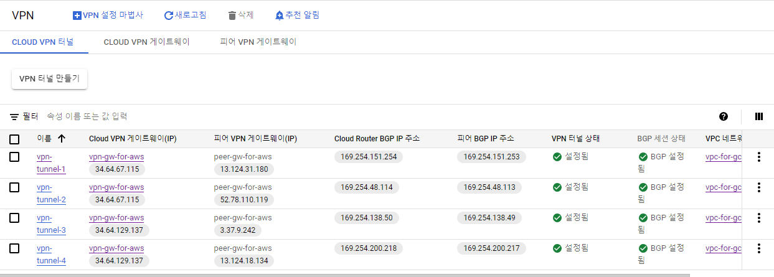Click the VPN 터널 만들기 button
The image size is (774, 277).
(50, 79)
